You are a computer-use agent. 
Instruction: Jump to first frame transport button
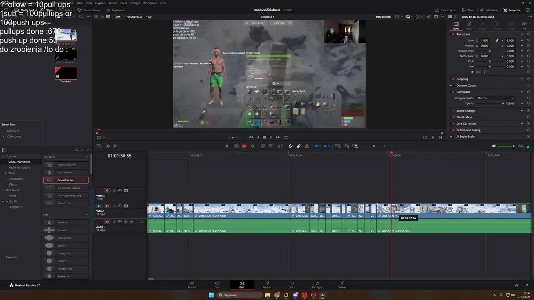click(251, 137)
